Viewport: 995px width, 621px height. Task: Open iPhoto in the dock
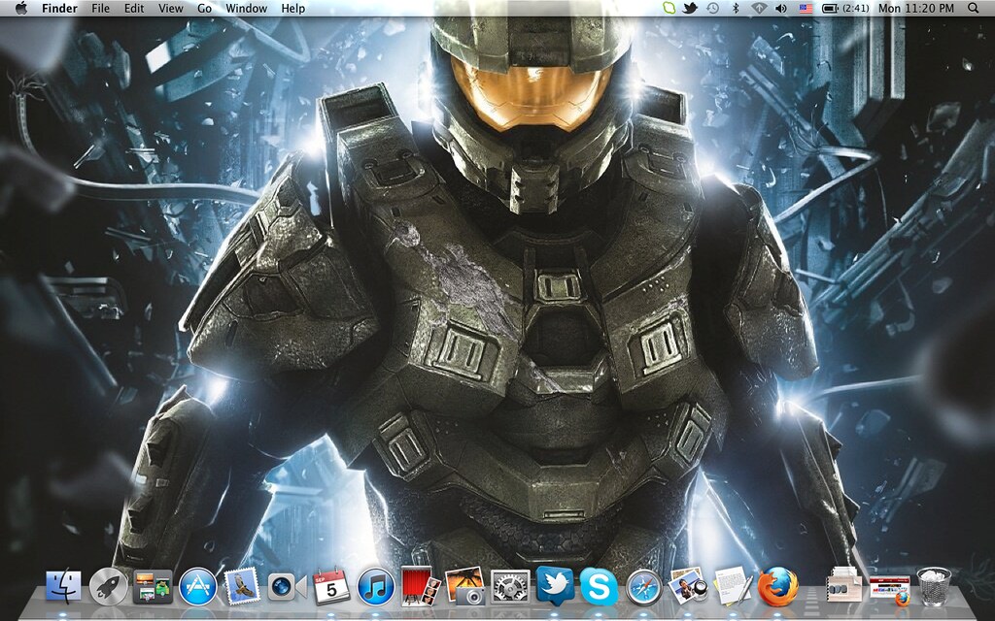[465, 586]
